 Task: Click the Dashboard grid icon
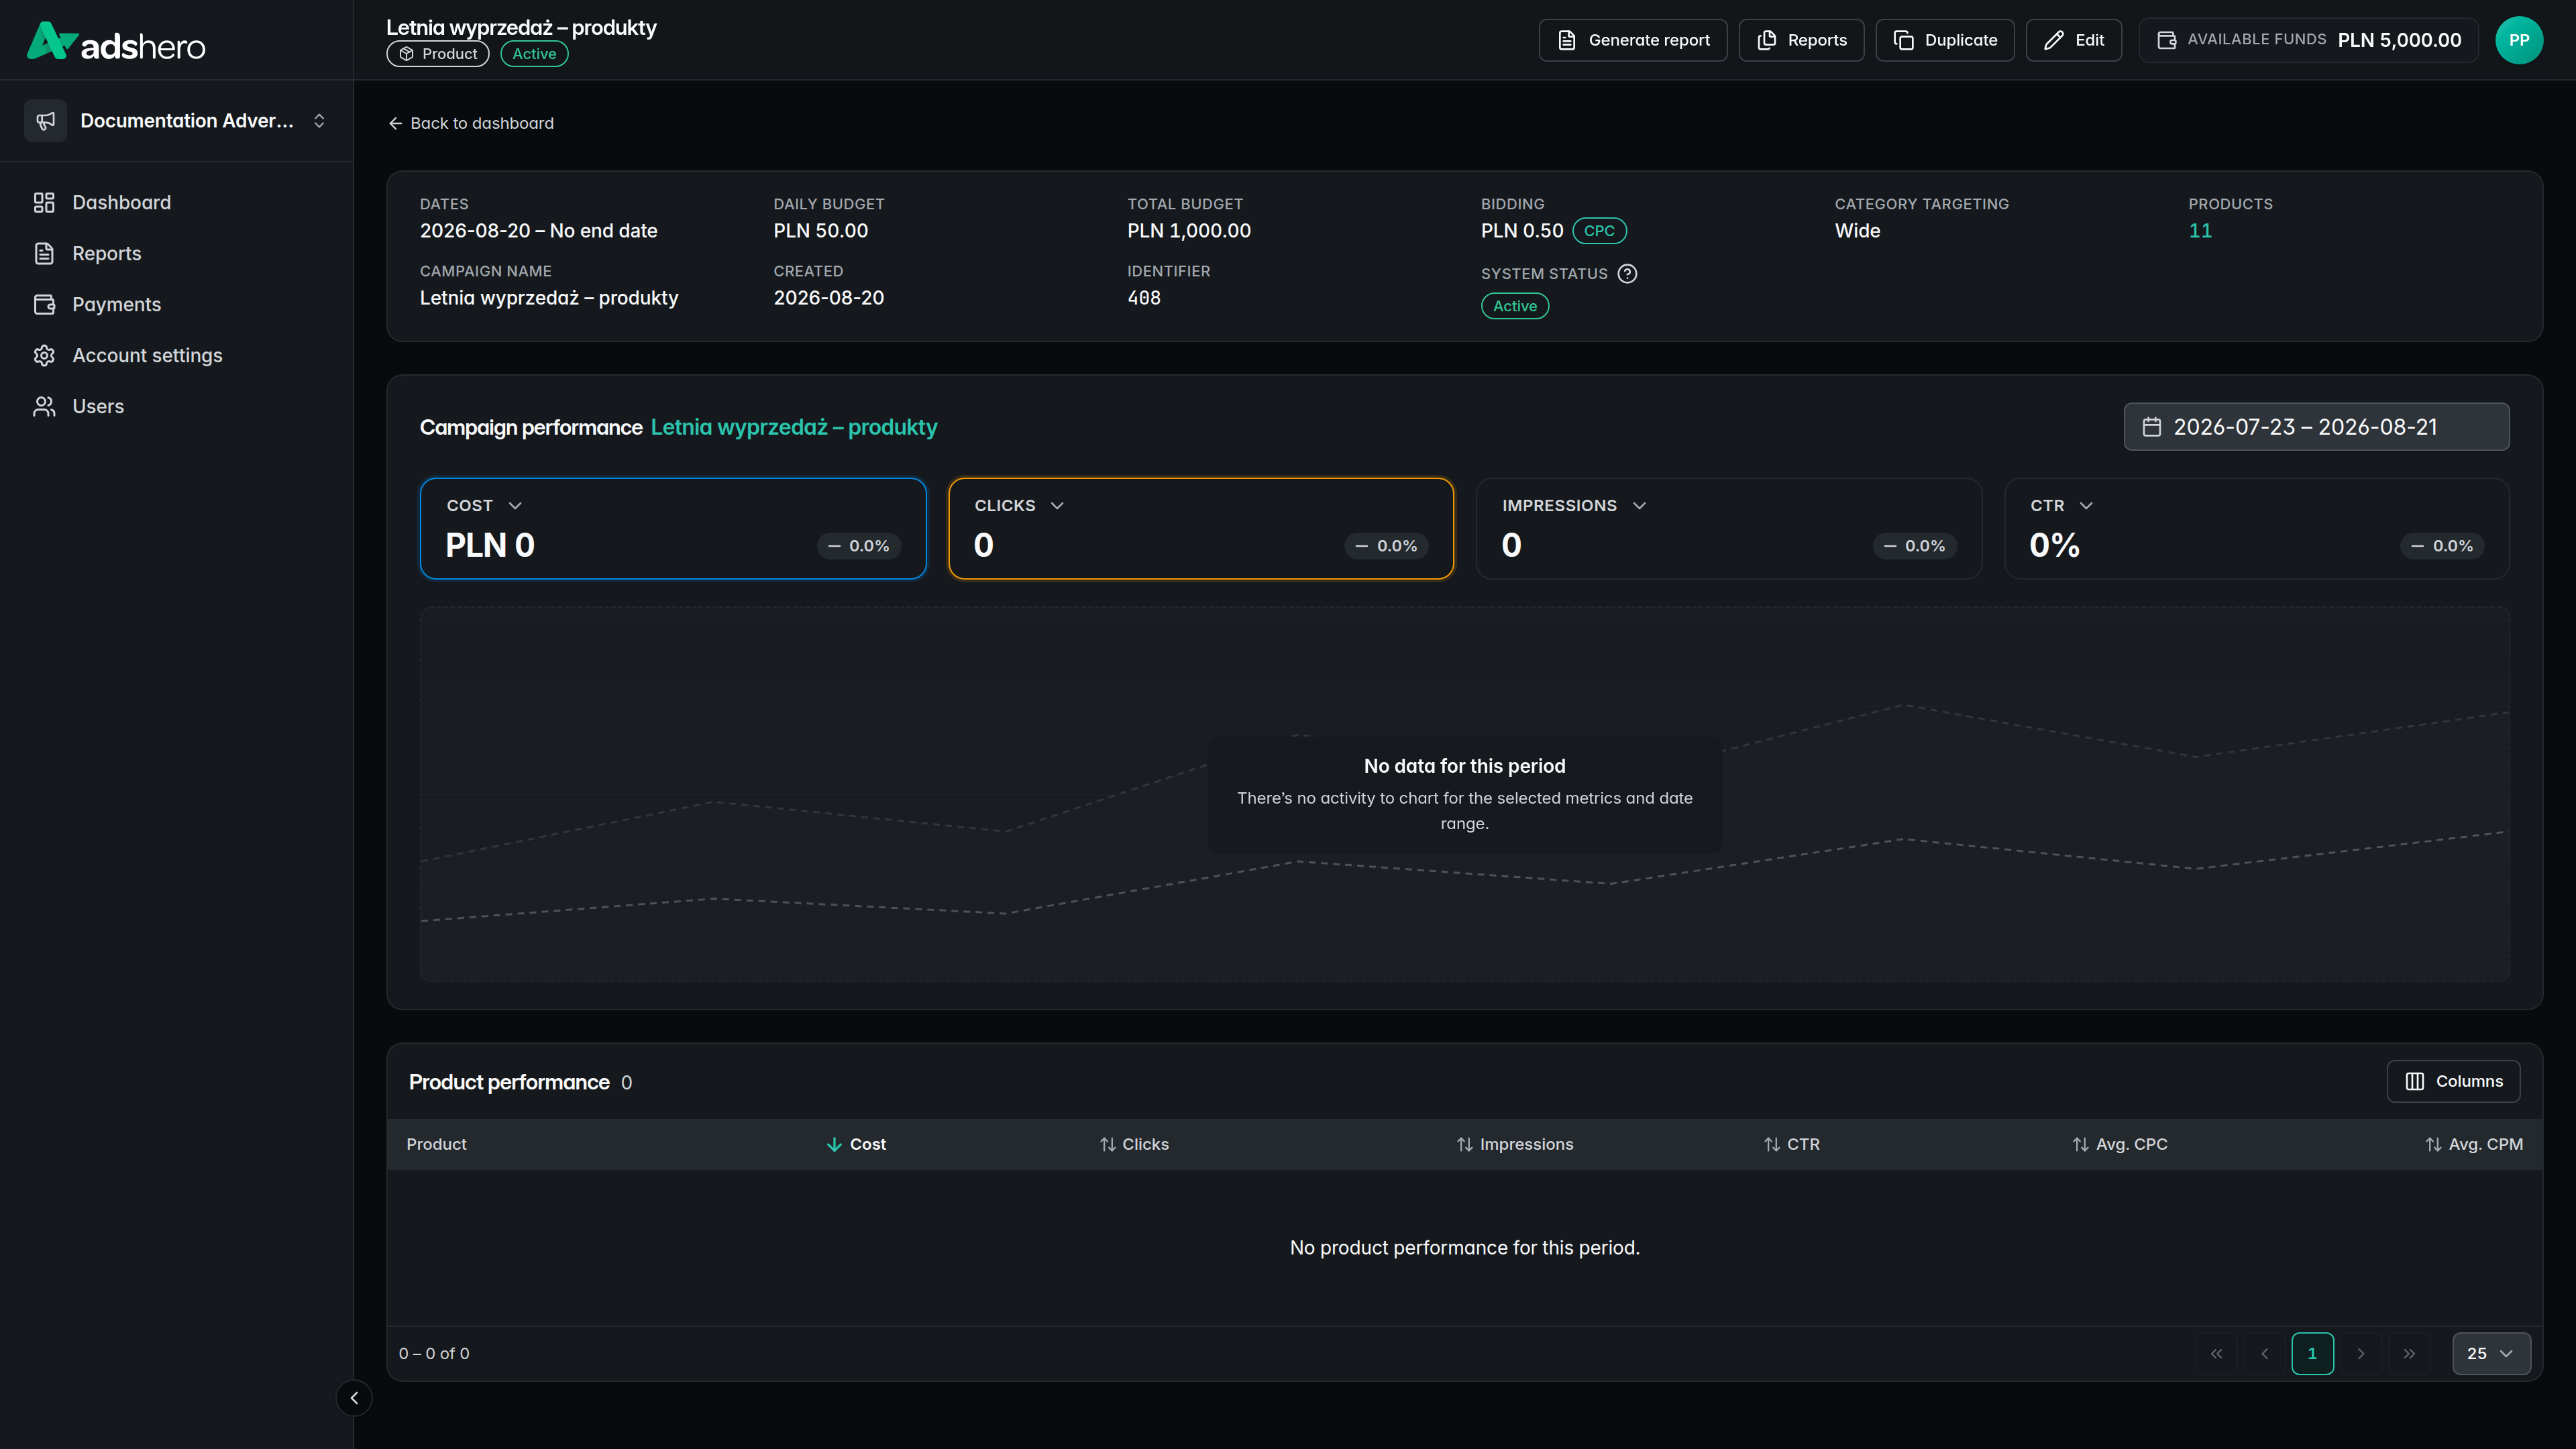(x=44, y=203)
